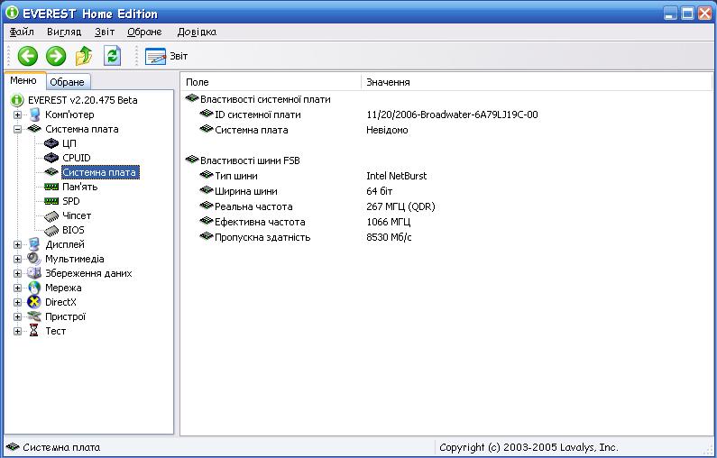Click the Властивості шини FSB group header
Screen dimensions: 717x458
pyautogui.click(x=250, y=160)
